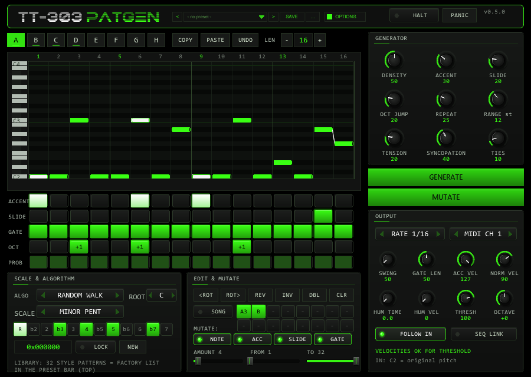Image resolution: width=531 pixels, height=377 pixels.
Task: Open the preset dropdown list
Action: [x=225, y=16]
